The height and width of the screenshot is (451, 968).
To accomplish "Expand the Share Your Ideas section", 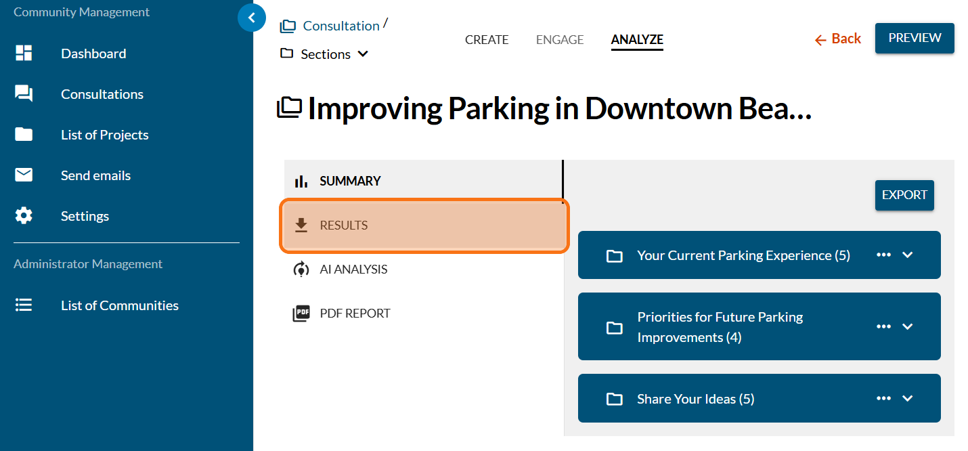I will [x=908, y=398].
